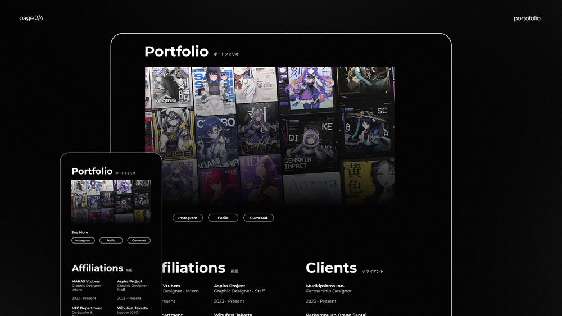Click 'Aspira Project' on the phone mockup

[x=130, y=281]
